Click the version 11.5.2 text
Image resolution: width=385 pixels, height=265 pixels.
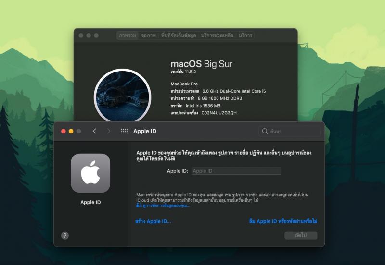(183, 72)
